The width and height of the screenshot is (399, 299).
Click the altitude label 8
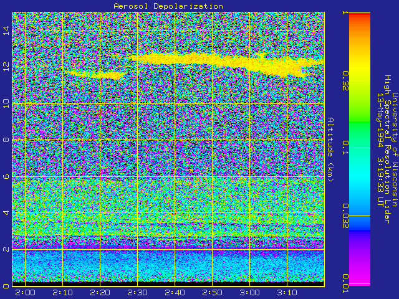click(6, 140)
